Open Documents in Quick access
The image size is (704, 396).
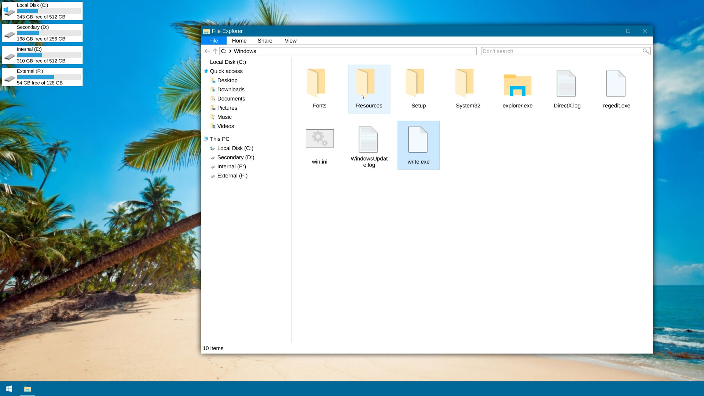click(x=231, y=99)
